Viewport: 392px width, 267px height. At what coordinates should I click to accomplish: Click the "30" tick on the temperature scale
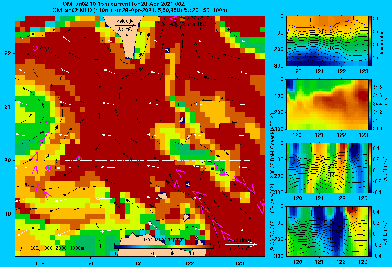[376, 19]
